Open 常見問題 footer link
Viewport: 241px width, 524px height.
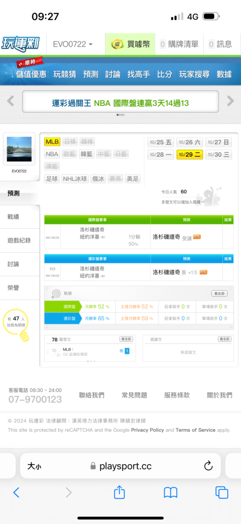tap(134, 395)
